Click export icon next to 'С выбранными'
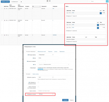The width and height of the screenshot is (109, 102). (x=21, y=2)
